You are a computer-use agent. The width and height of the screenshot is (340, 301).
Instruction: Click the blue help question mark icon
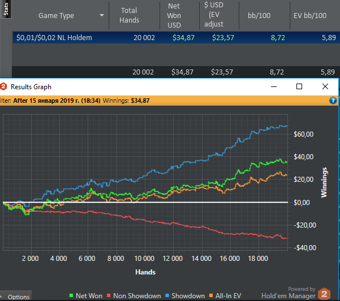coord(333,101)
